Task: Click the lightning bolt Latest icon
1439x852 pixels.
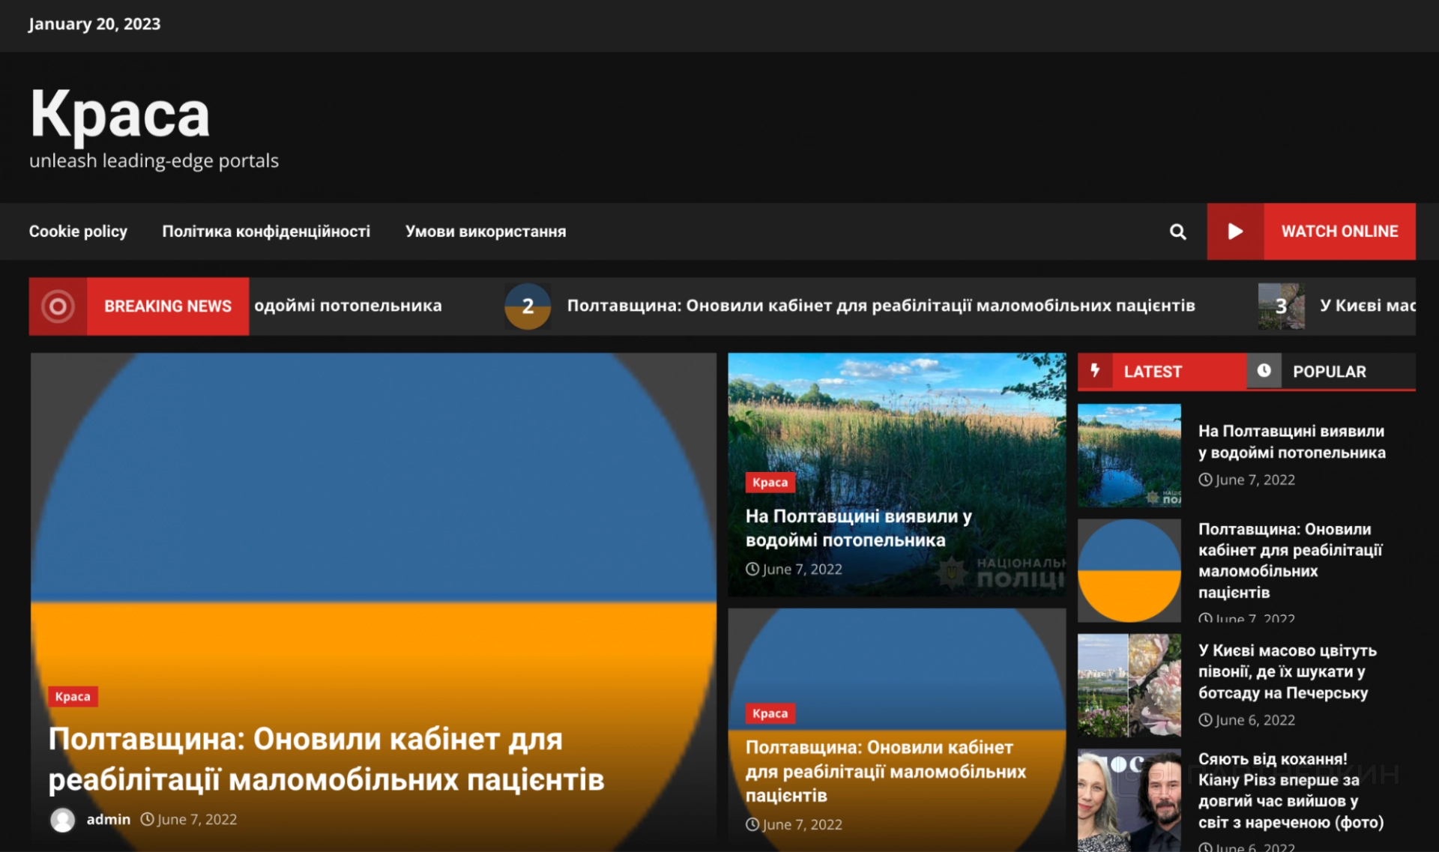Action: pos(1095,371)
